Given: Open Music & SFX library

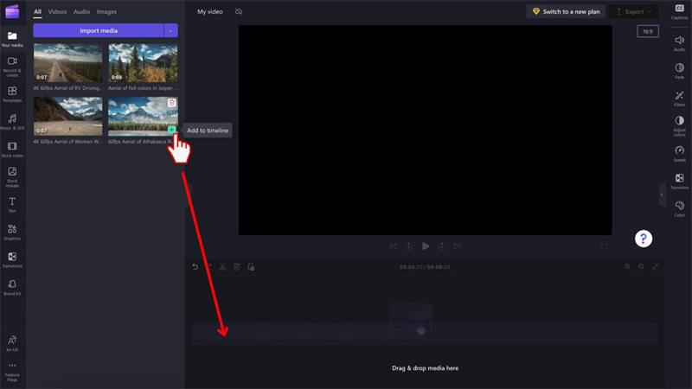Looking at the screenshot, I should [x=12, y=122].
